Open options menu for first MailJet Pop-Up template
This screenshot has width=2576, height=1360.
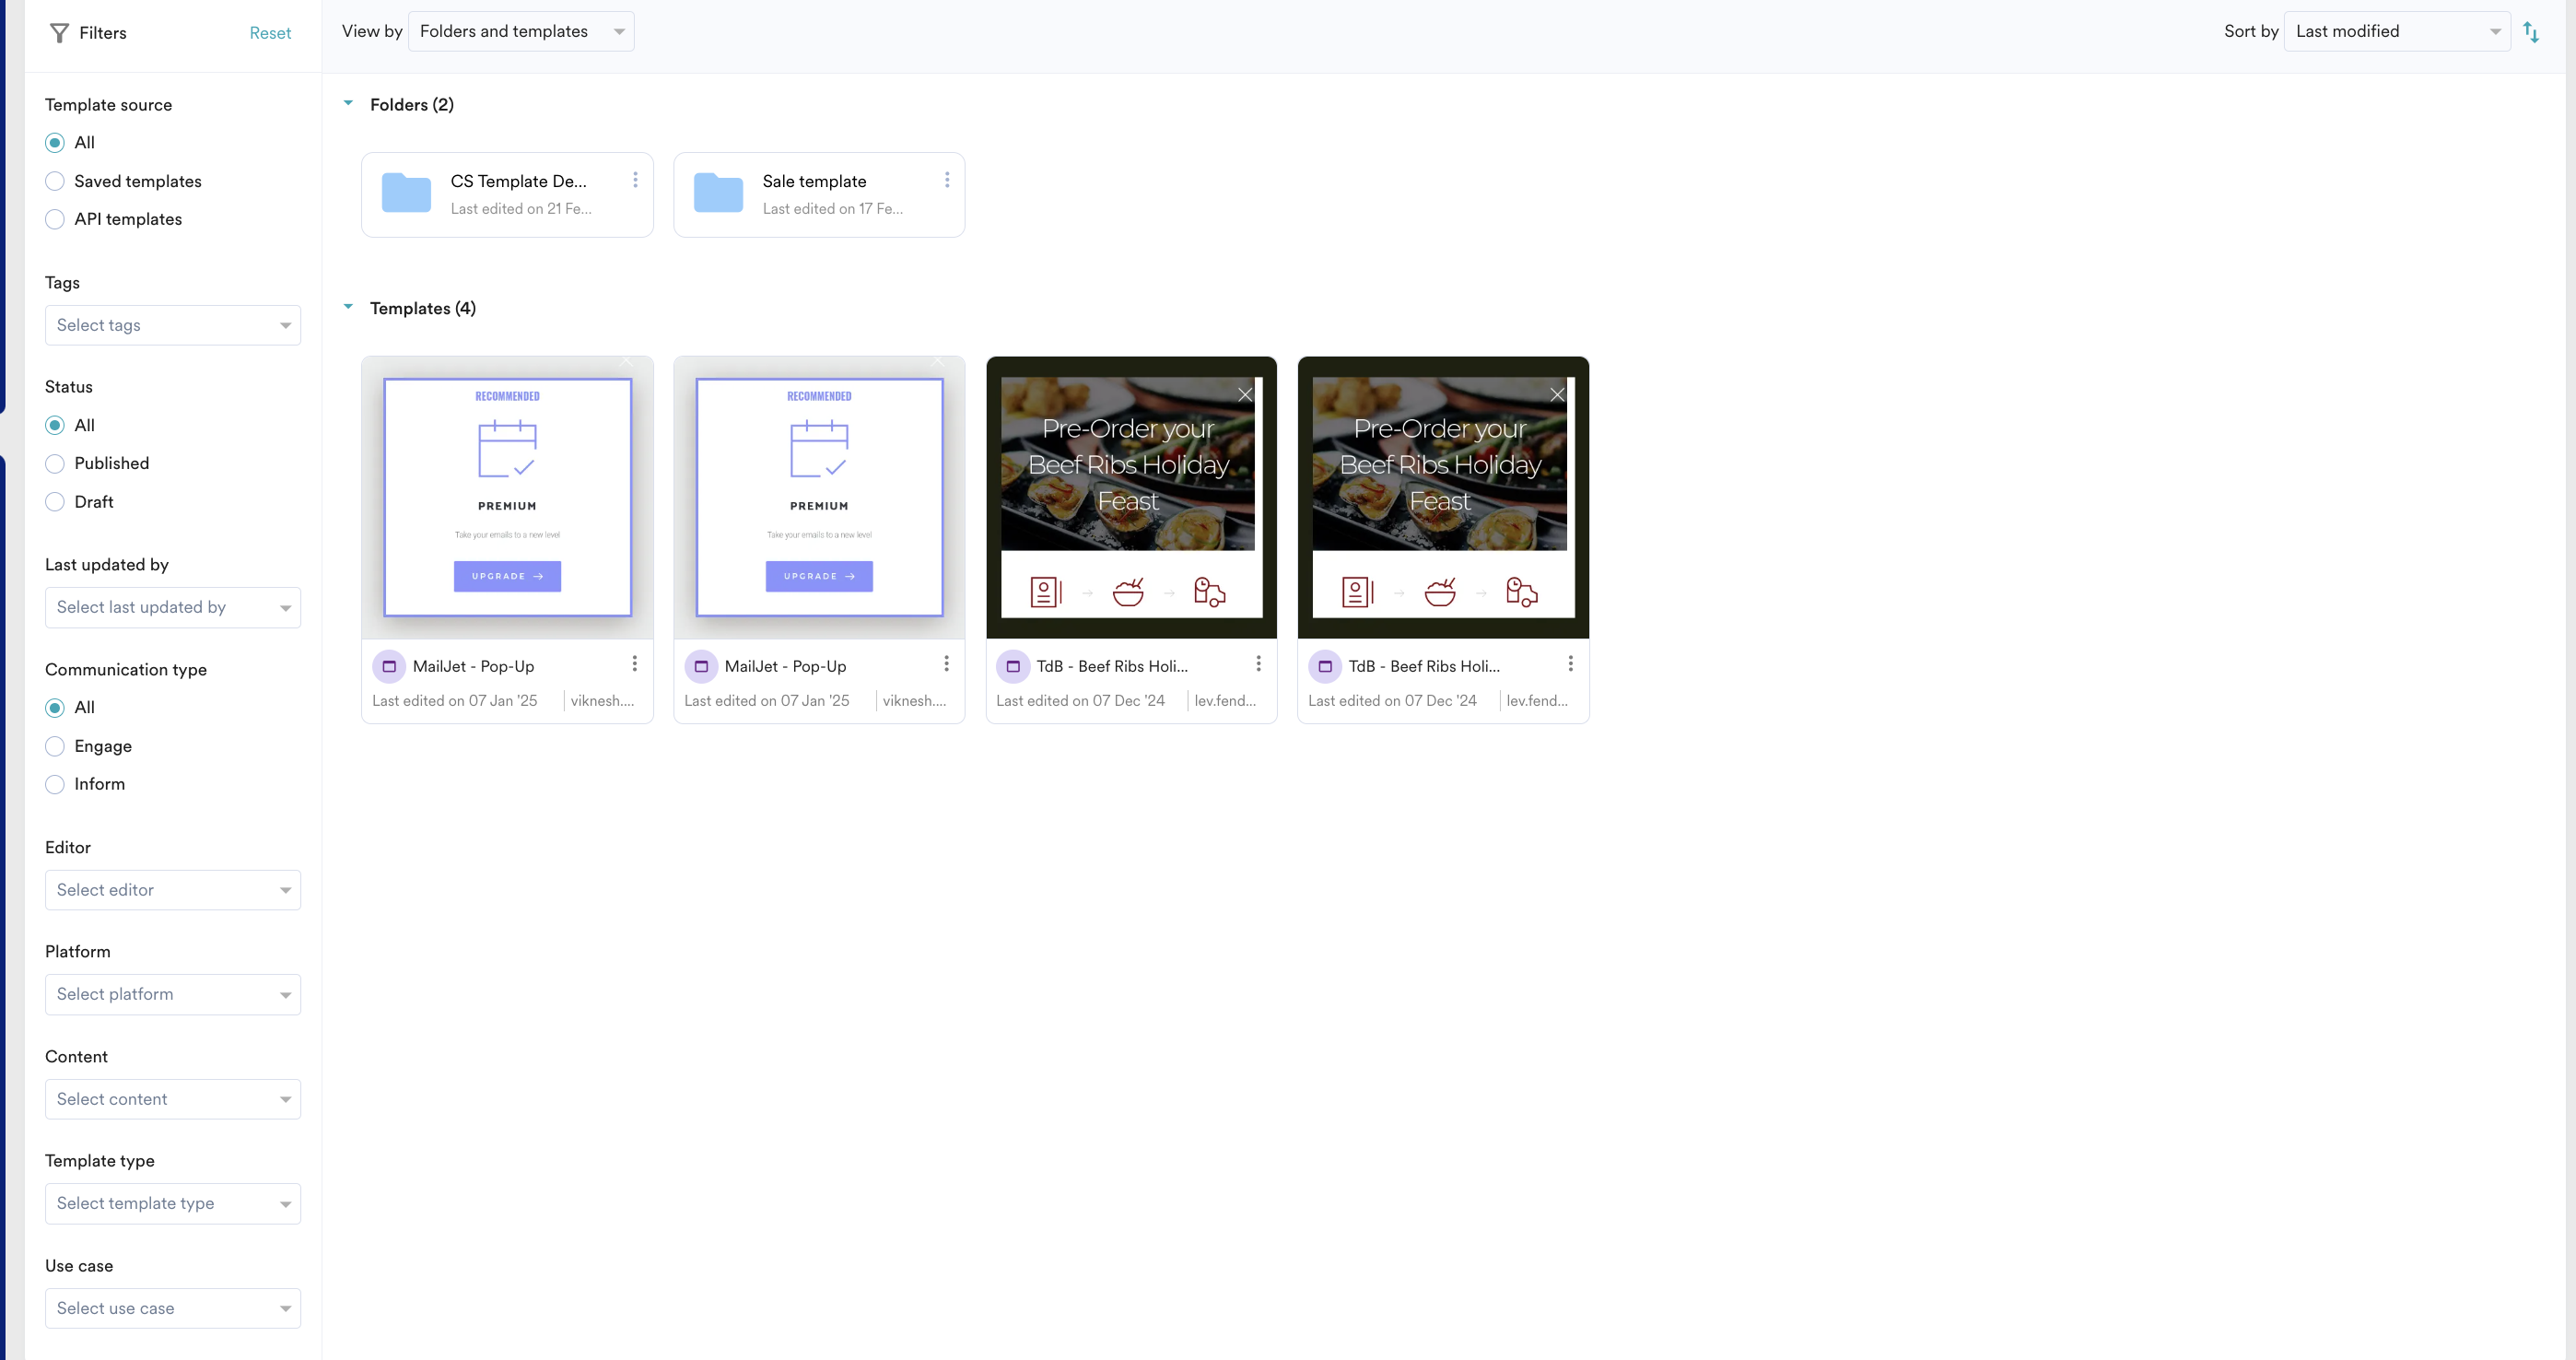[634, 664]
